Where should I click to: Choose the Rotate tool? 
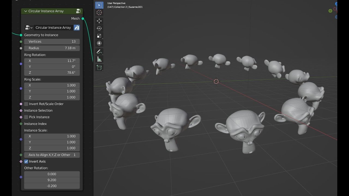[99, 28]
